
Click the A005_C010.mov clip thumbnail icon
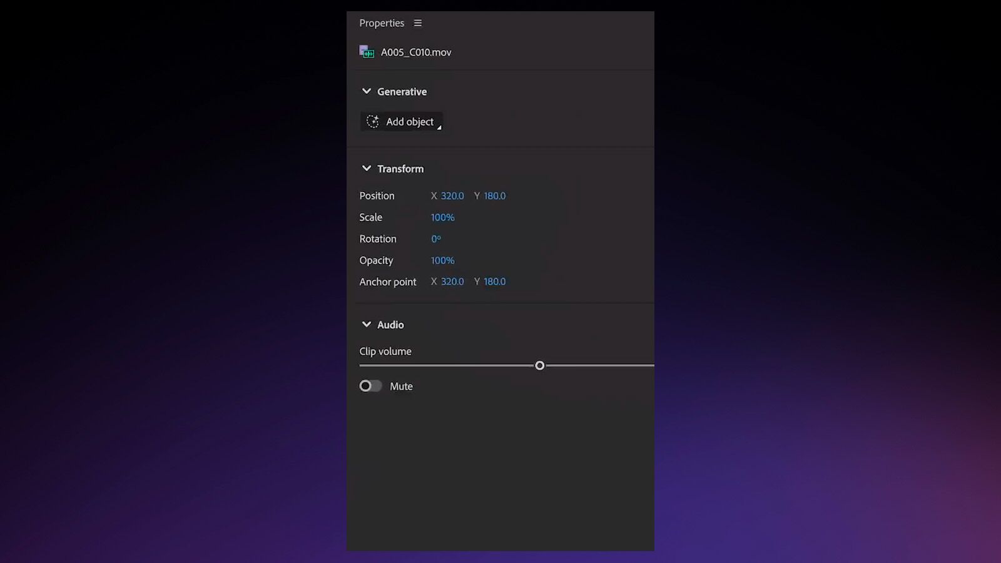(x=367, y=52)
